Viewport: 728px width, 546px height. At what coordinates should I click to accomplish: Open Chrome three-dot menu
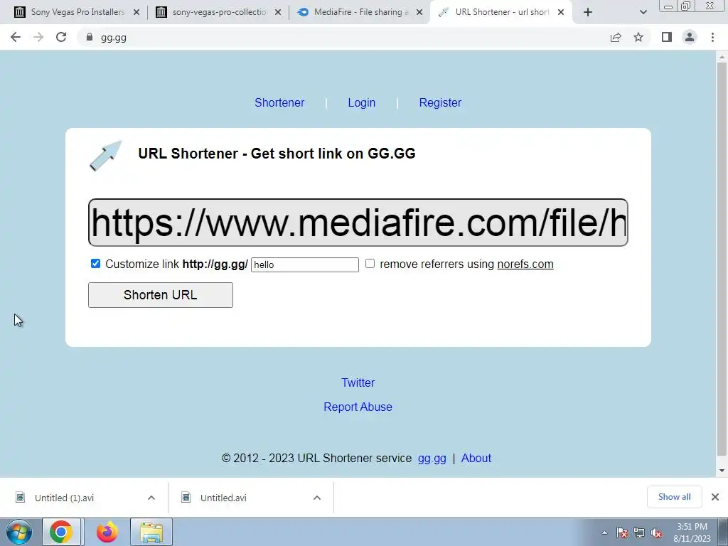(712, 37)
